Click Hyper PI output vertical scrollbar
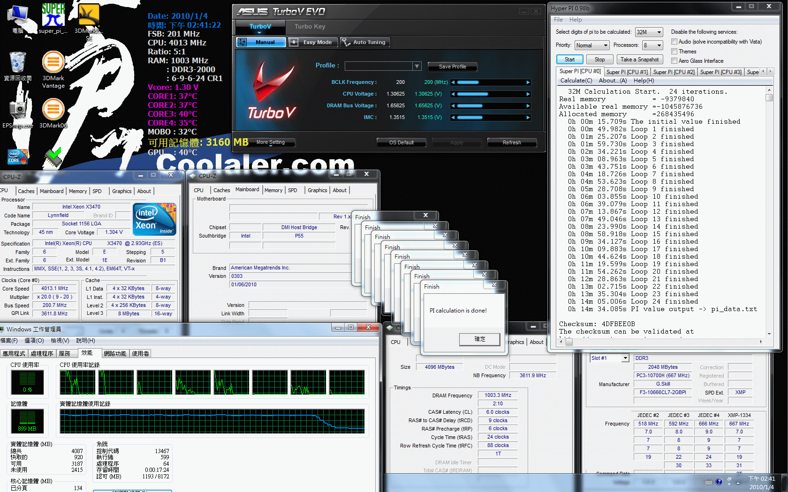Viewport: 788px width, 492px height. 769,212
